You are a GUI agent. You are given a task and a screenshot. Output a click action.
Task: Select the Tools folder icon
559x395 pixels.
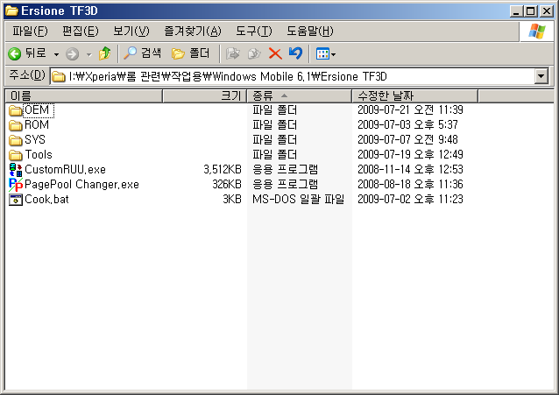coord(15,155)
